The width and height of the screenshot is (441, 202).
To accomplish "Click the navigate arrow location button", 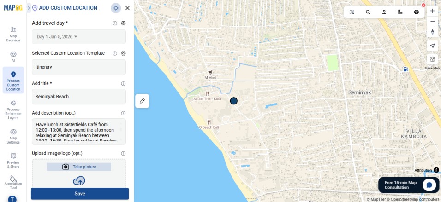I will click(x=433, y=46).
